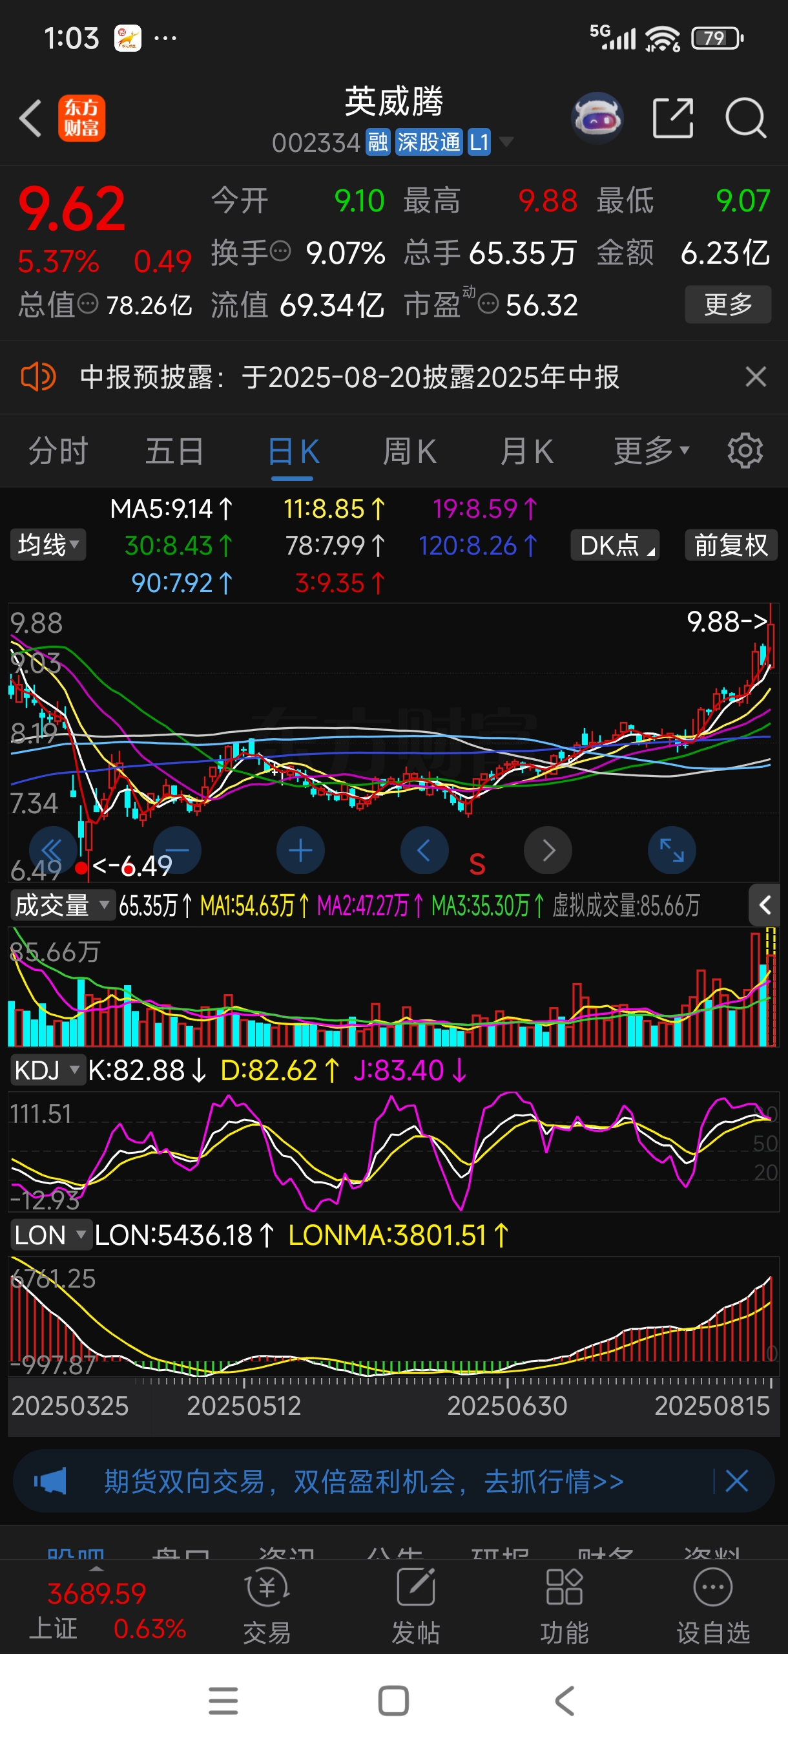Open the LON indicator dropdown
Screen dimensions: 788x1753
50,1235
